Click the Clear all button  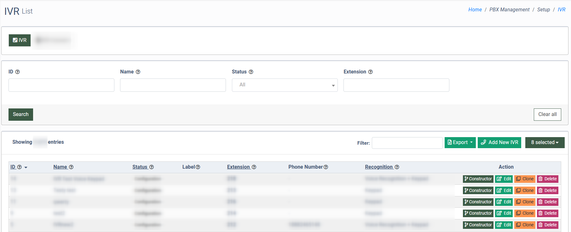pos(547,114)
